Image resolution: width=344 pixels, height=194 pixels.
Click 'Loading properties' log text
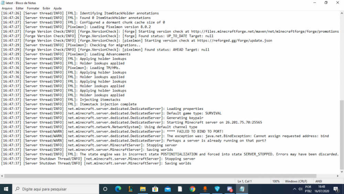click(185, 109)
